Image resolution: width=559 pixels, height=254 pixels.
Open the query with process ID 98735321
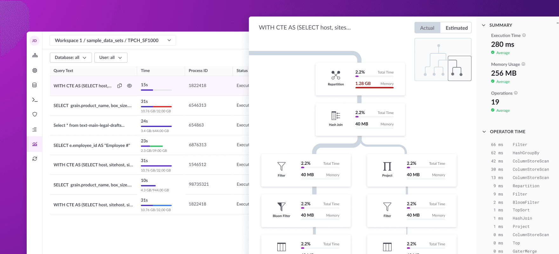pyautogui.click(x=149, y=184)
